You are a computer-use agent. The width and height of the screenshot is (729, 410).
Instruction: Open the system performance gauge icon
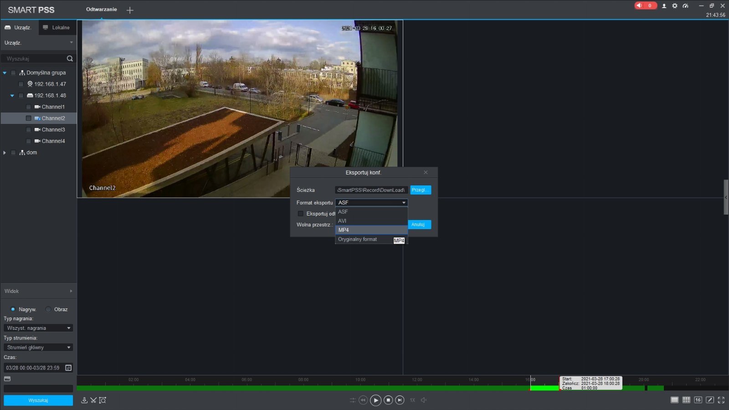[685, 6]
